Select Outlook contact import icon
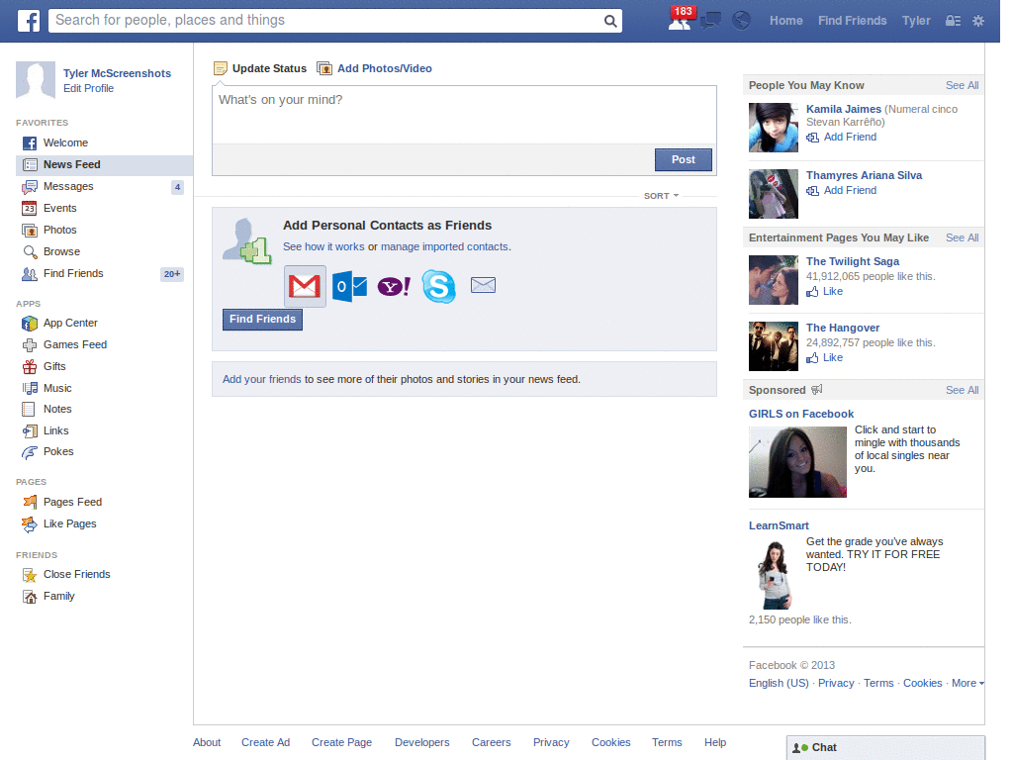1013x760 pixels. (349, 286)
